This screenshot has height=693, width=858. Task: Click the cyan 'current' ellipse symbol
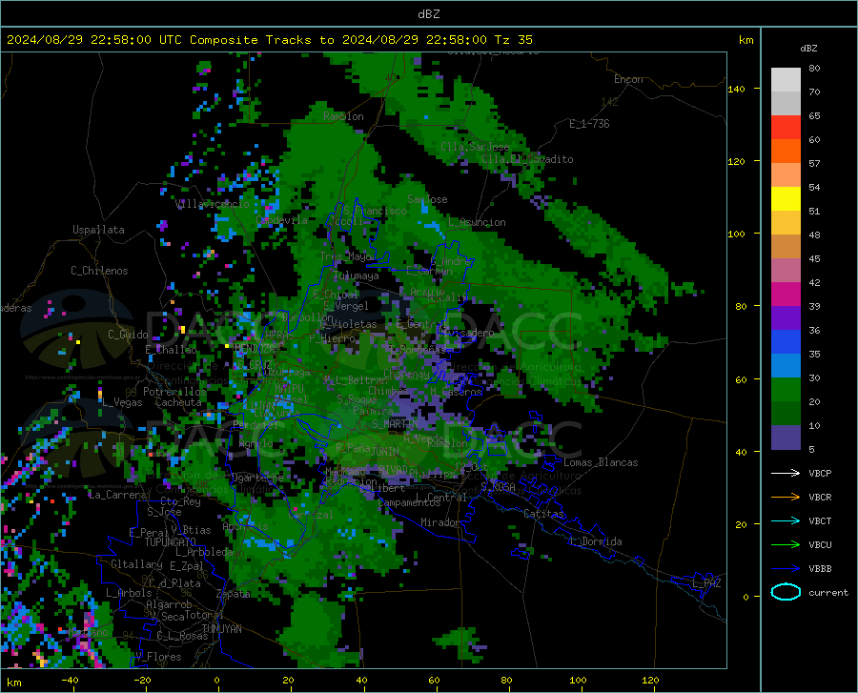(786, 592)
